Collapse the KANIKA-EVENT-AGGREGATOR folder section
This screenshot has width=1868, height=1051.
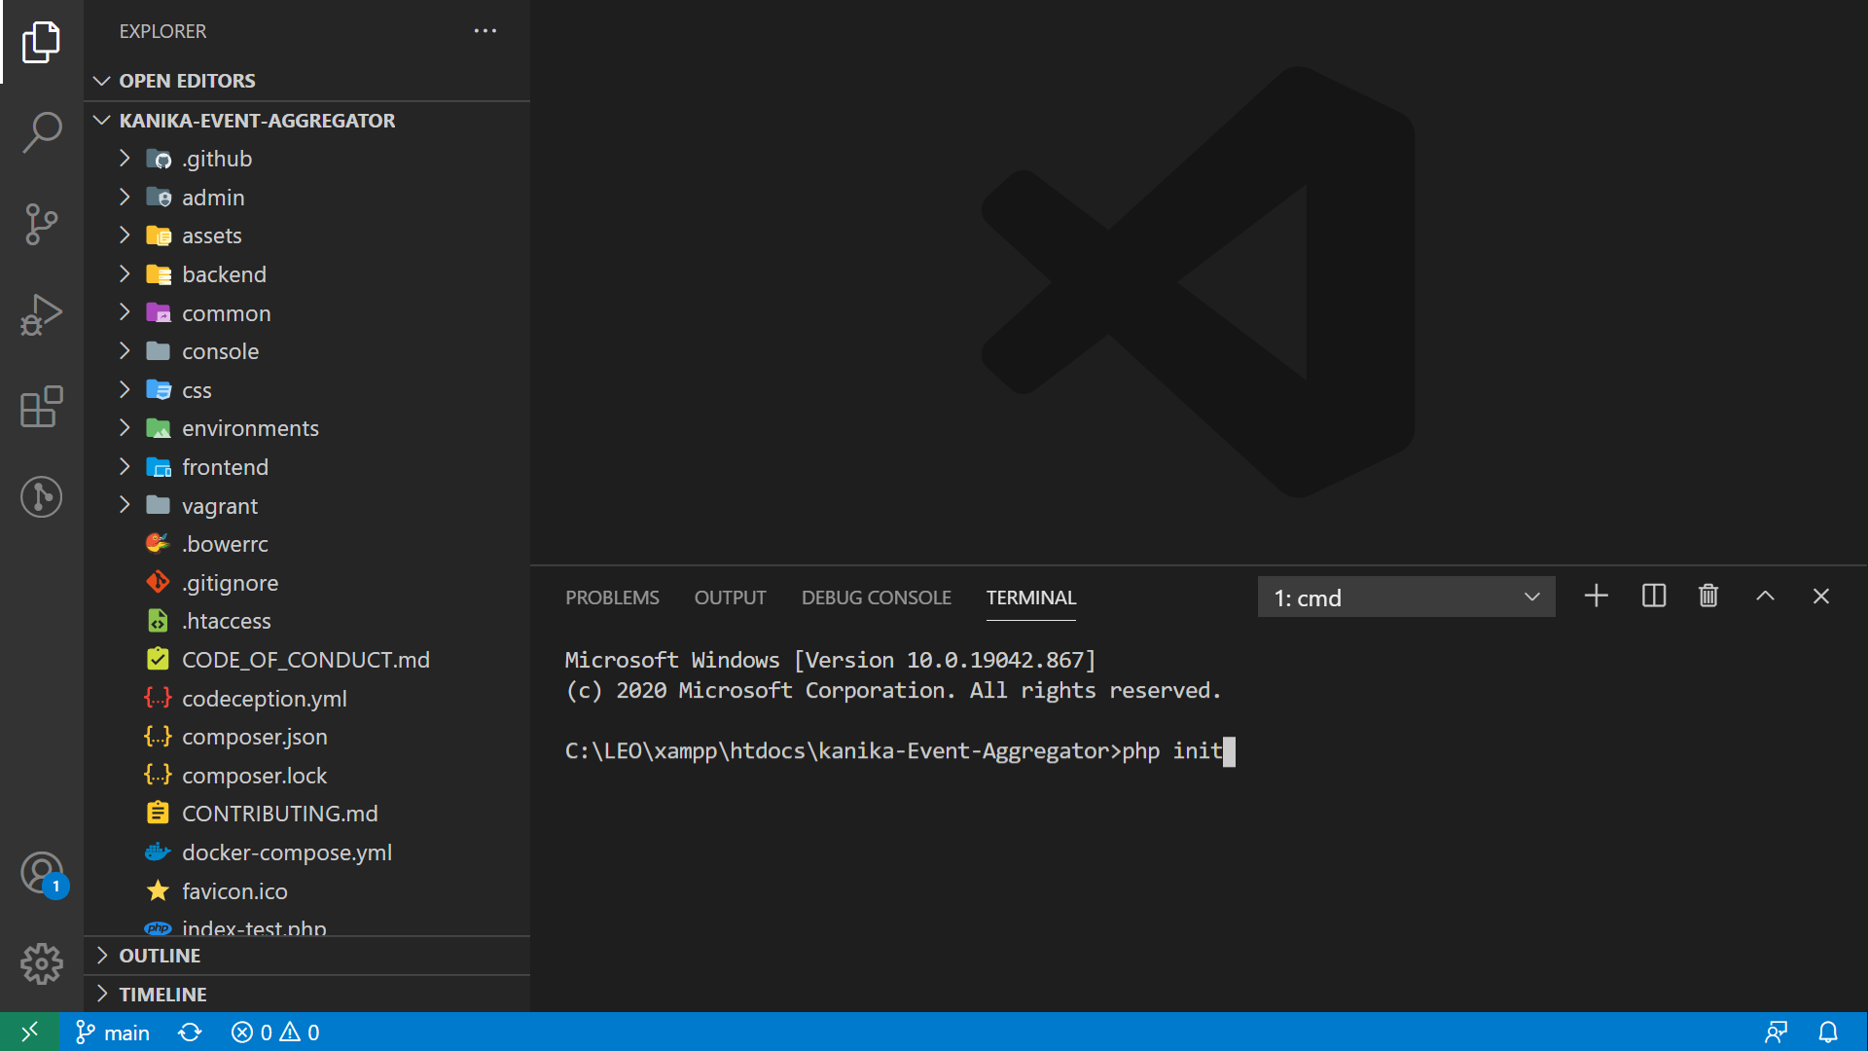point(306,121)
